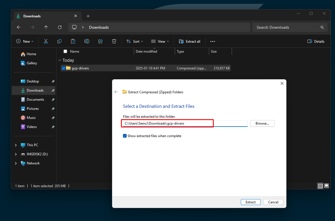The width and height of the screenshot is (335, 221).
Task: Expand This PC in the sidebar
Action: pyautogui.click(x=16, y=145)
